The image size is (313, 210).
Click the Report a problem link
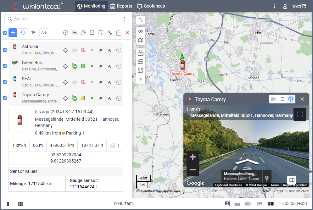tap(295, 185)
